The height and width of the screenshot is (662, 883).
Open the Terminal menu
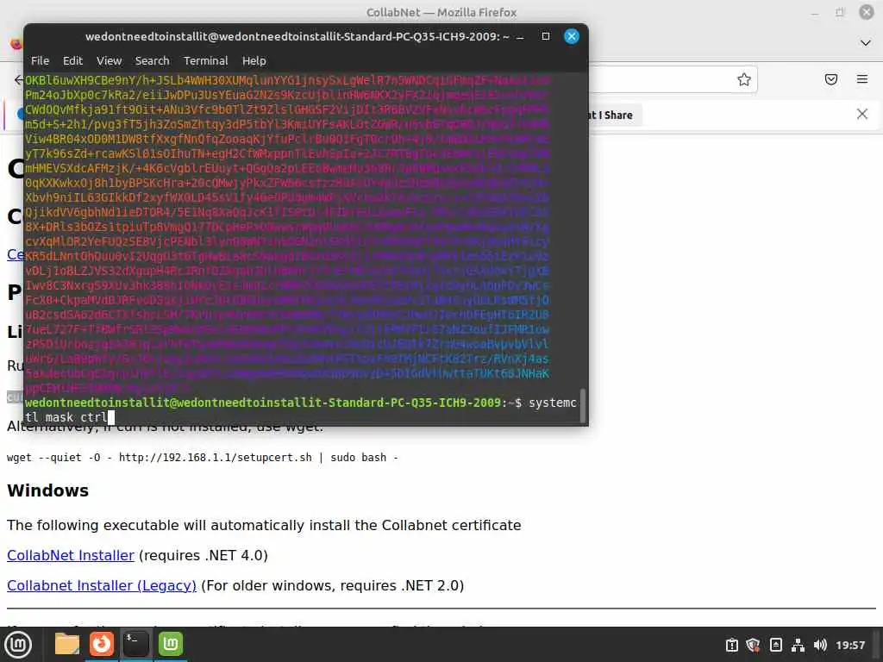tap(205, 61)
